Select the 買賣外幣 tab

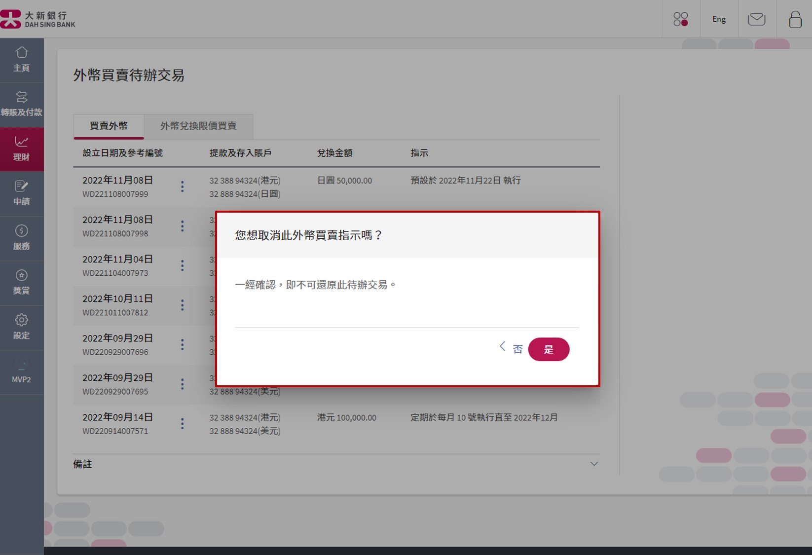pyautogui.click(x=109, y=126)
